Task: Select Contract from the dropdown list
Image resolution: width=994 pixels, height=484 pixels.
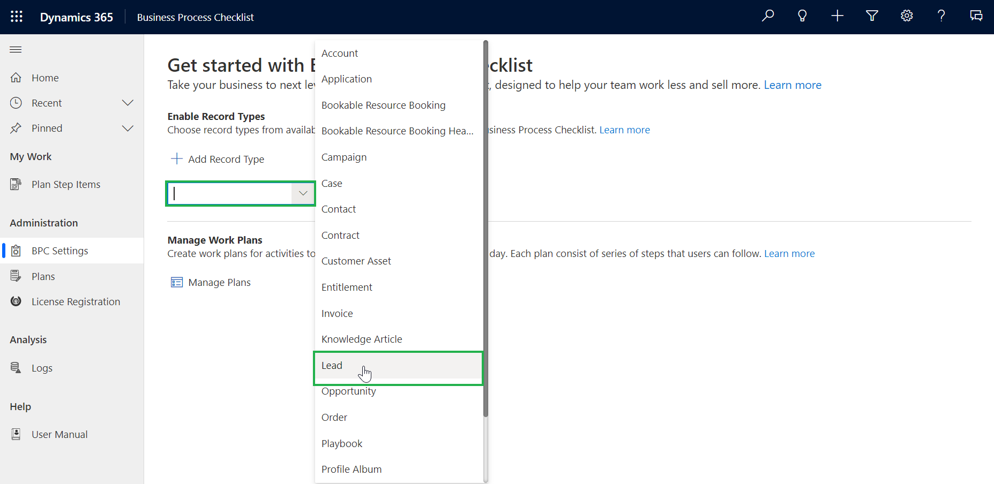Action: click(x=399, y=235)
